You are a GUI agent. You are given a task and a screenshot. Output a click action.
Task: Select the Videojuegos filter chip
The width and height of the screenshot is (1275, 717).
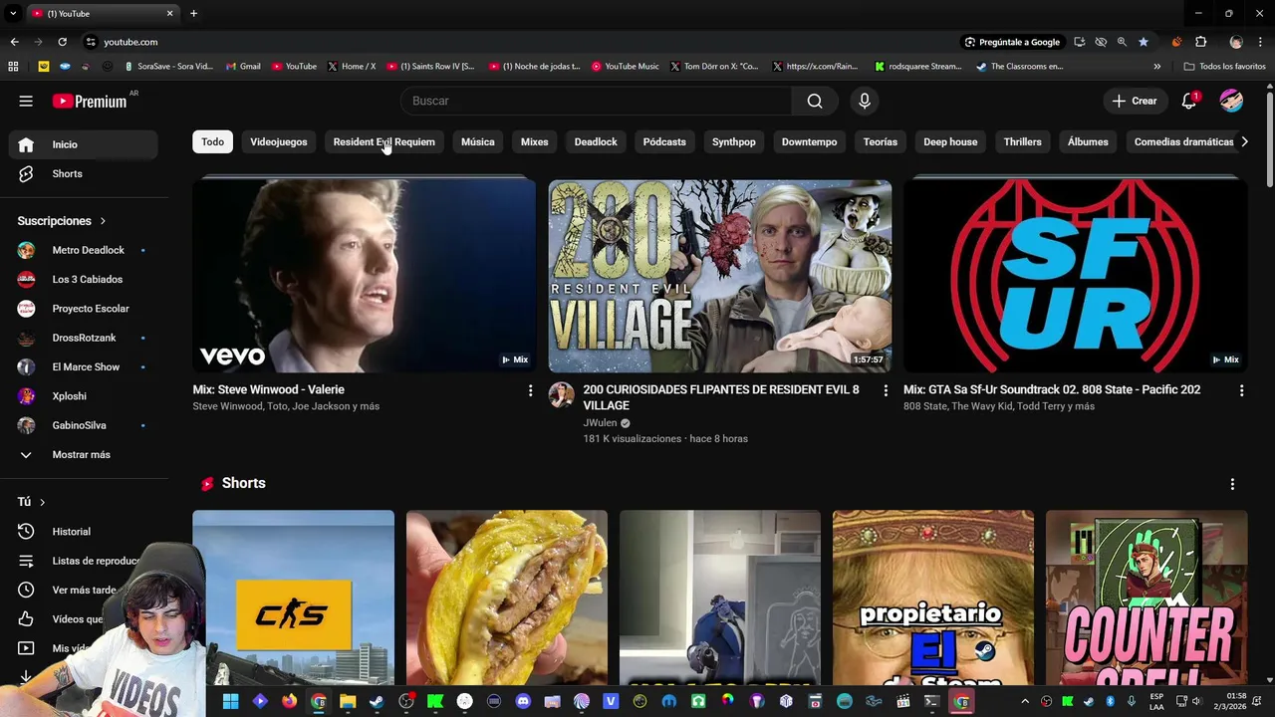279,141
